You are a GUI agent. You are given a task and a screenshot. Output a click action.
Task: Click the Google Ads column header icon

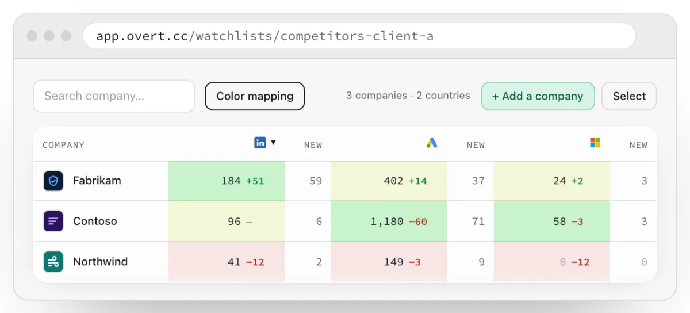[432, 143]
